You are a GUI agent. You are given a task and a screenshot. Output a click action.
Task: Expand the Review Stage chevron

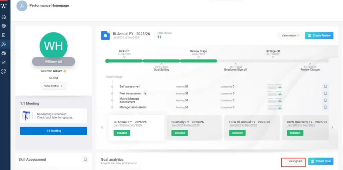click(198, 57)
